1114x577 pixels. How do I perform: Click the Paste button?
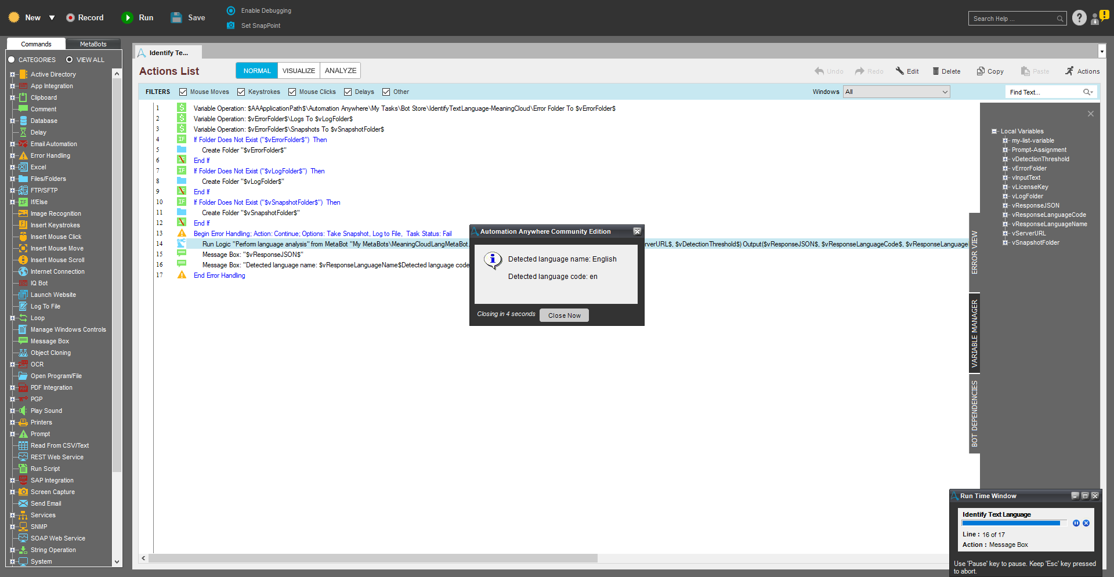point(1035,71)
